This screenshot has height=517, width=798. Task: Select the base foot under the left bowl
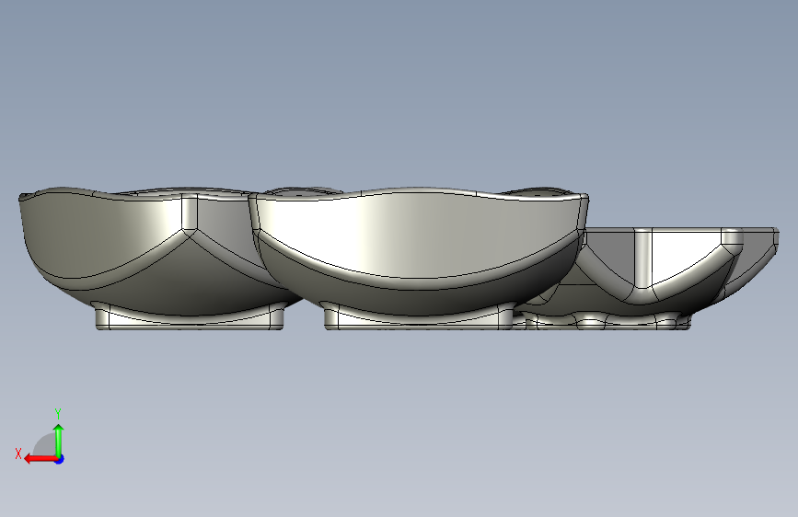(190, 316)
